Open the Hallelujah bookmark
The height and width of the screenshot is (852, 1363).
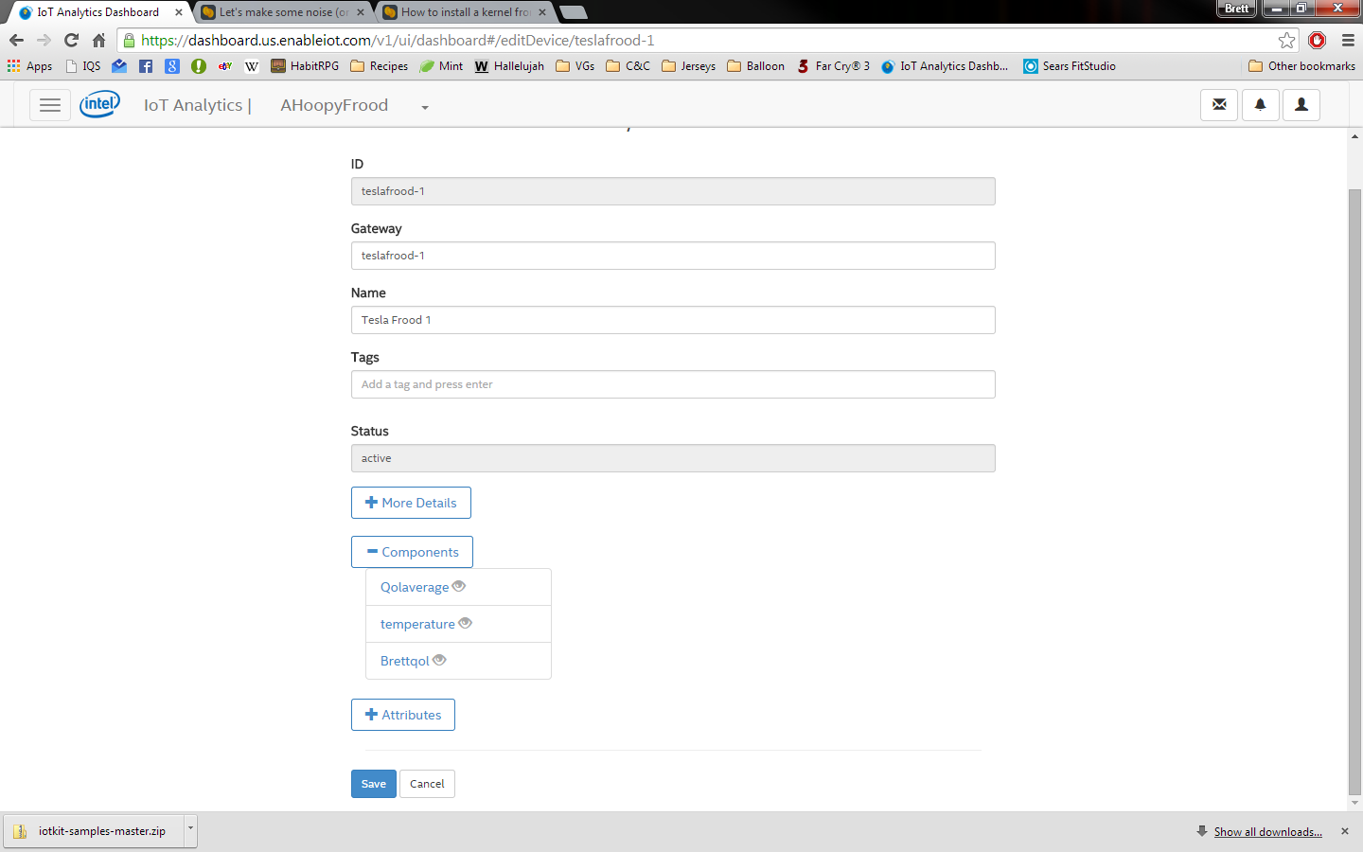(509, 66)
